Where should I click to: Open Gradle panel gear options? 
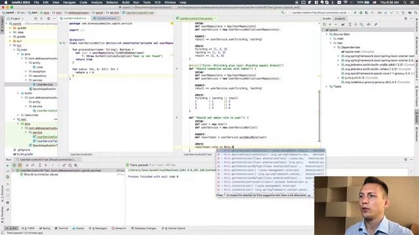click(406, 19)
